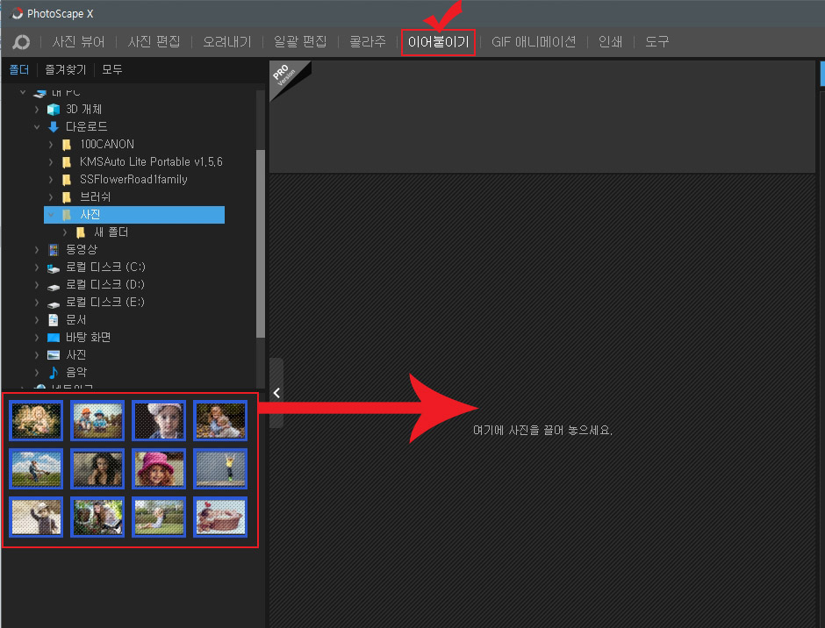Expand the SSFlowerRoad1family folder arrow
This screenshot has width=825, height=628.
pos(51,179)
